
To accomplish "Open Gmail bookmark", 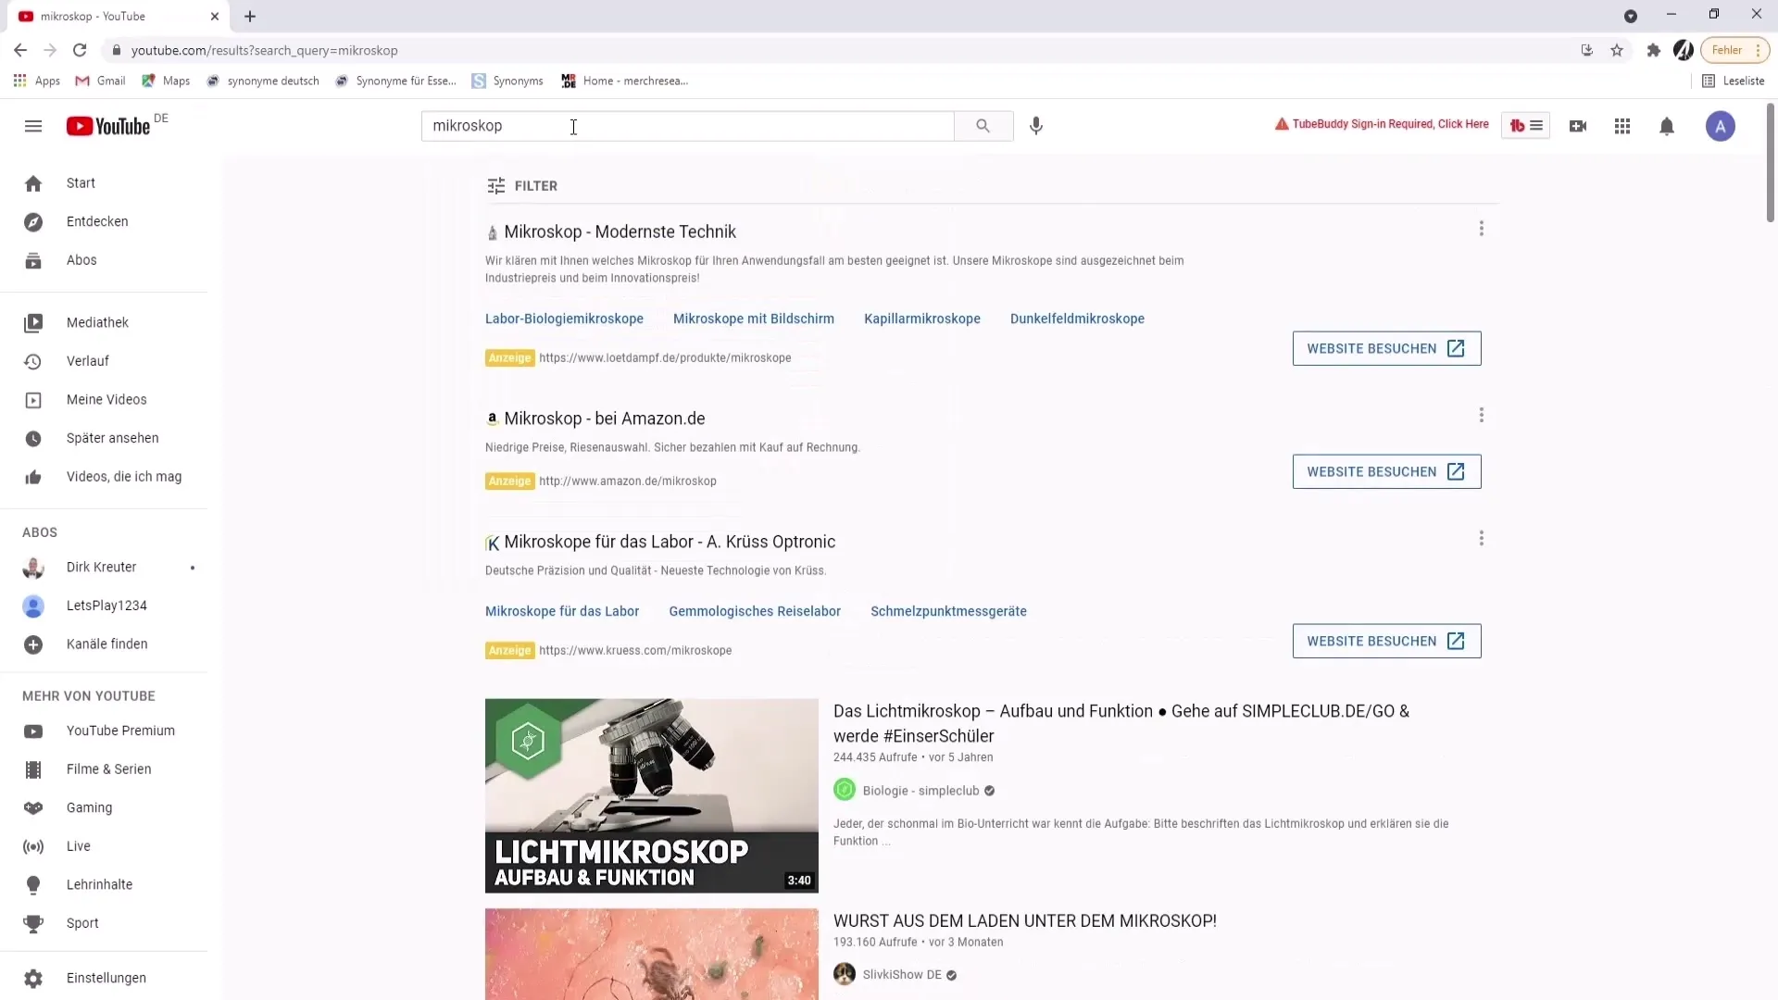I will point(101,81).
